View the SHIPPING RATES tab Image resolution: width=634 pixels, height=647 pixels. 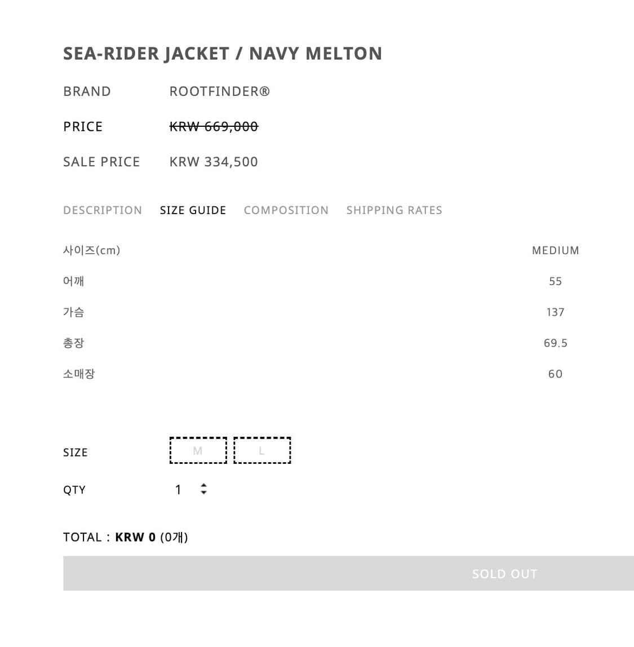pos(394,210)
